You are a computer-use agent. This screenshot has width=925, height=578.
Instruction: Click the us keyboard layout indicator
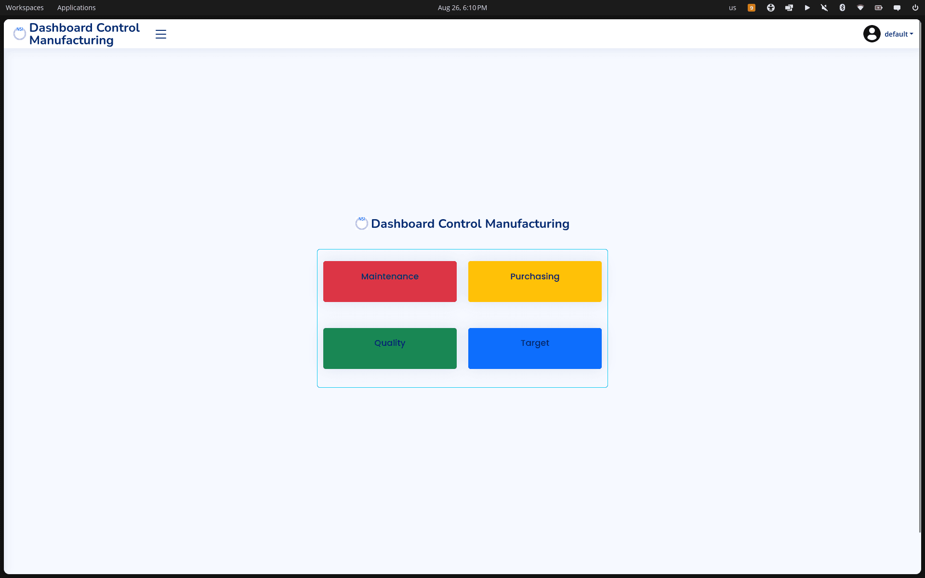[732, 8]
